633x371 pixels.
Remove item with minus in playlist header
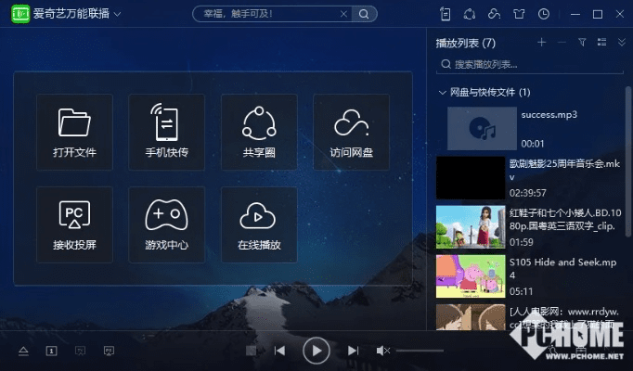562,42
